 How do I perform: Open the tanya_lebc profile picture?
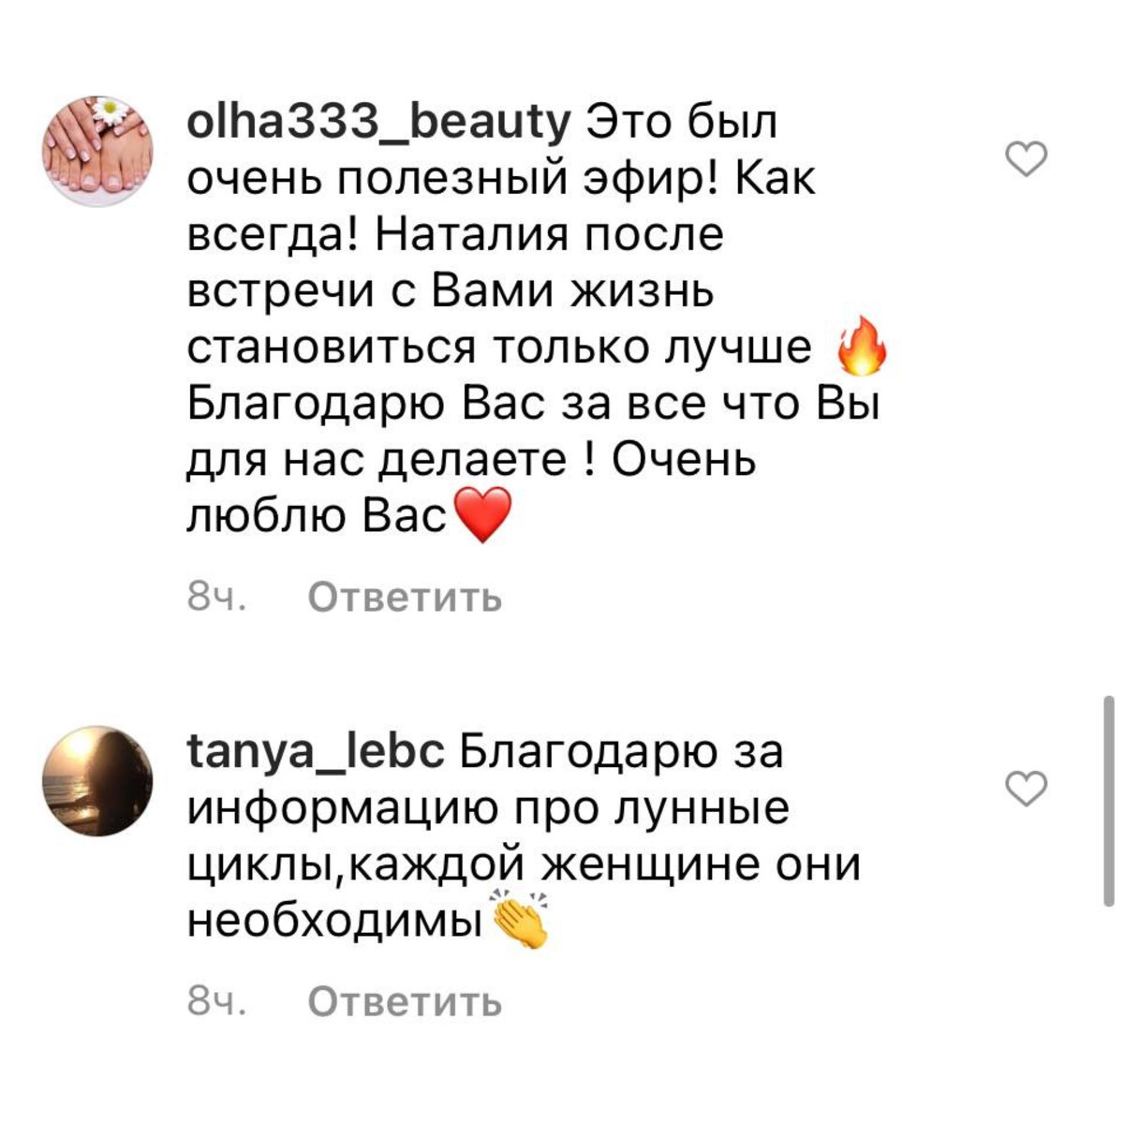pyautogui.click(x=97, y=780)
